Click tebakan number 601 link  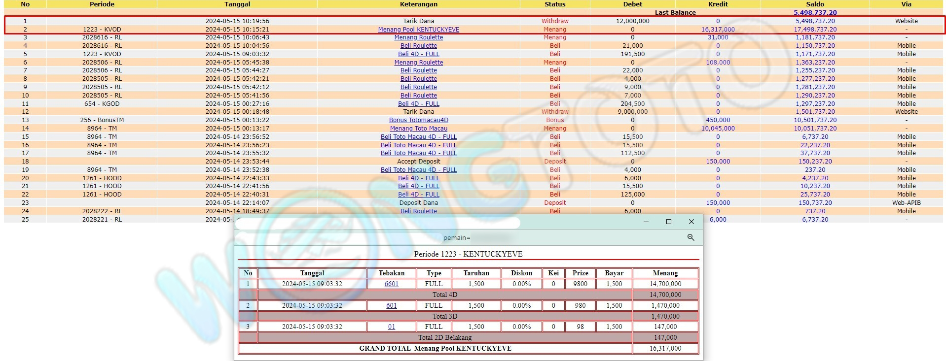point(391,306)
